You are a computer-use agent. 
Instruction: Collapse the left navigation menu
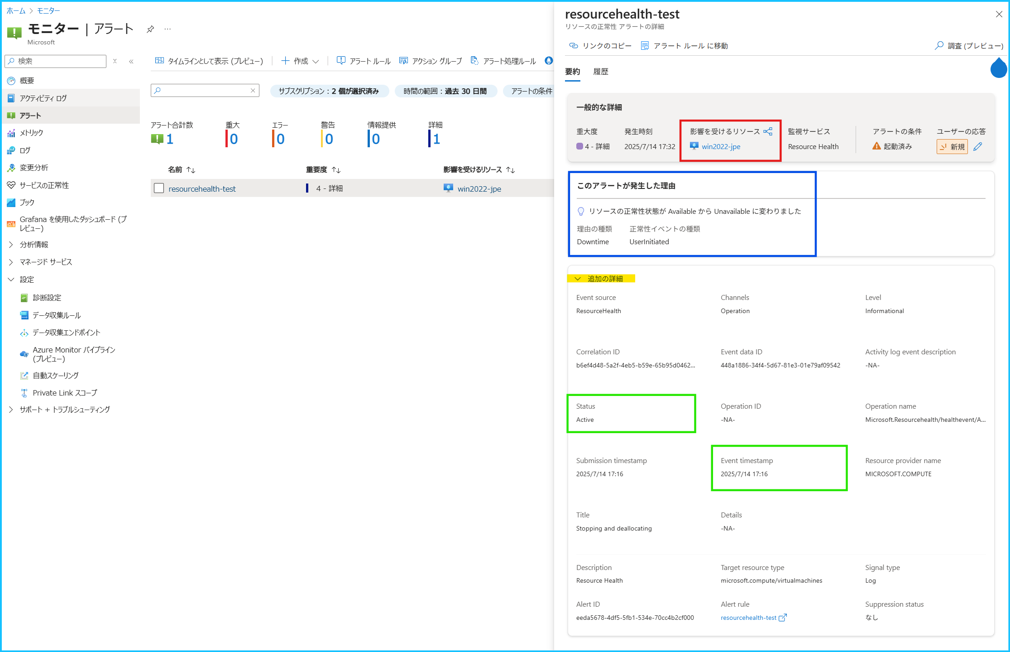tap(131, 61)
